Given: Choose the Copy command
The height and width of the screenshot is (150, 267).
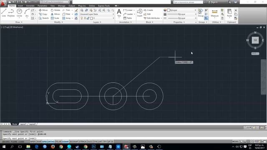Looking at the screenshot, I should [43, 14].
